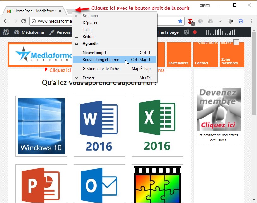This screenshot has width=257, height=203.
Task: Select 'Rouvrir l'onglet fermé' in context menu
Action: (x=101, y=60)
